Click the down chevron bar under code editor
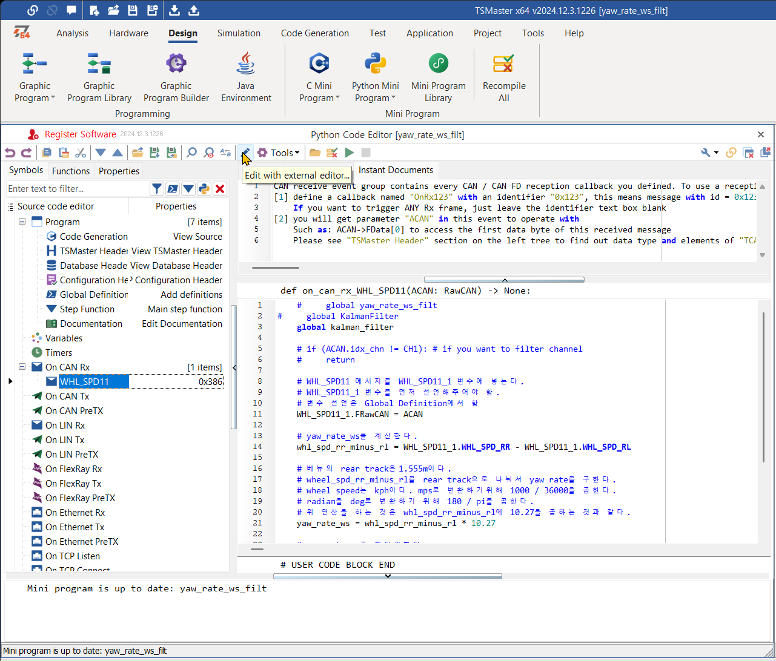 coord(388,576)
